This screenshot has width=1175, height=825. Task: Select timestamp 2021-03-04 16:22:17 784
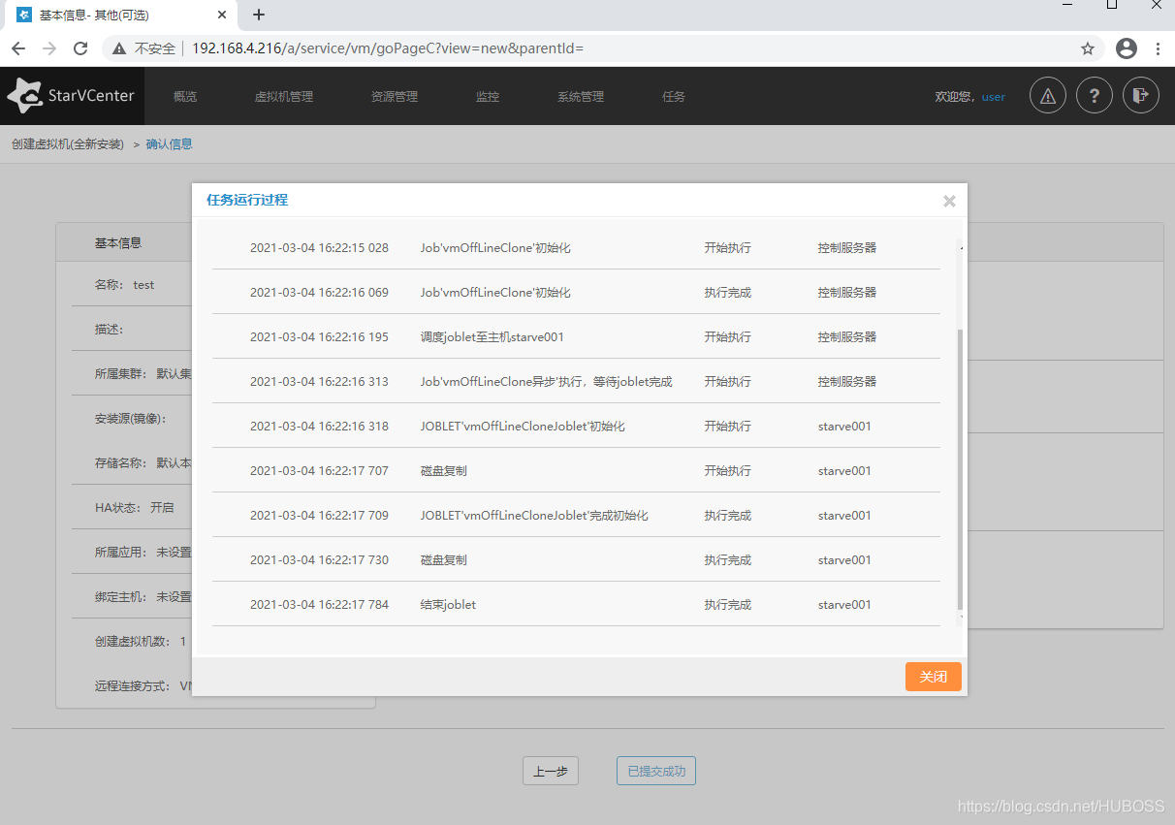click(x=319, y=605)
